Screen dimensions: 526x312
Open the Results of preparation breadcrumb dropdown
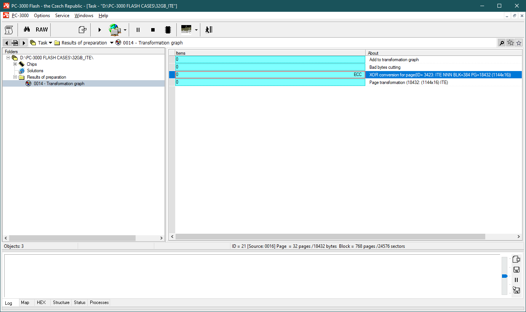(x=112, y=43)
